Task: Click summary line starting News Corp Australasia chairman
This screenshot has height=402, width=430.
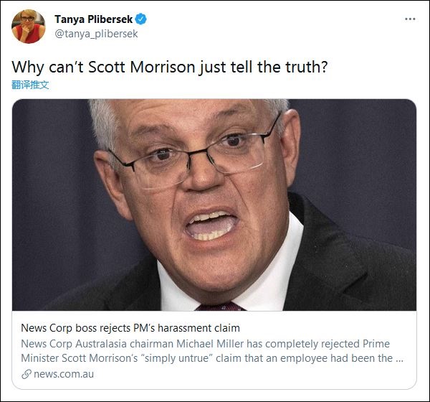Action: coord(205,344)
